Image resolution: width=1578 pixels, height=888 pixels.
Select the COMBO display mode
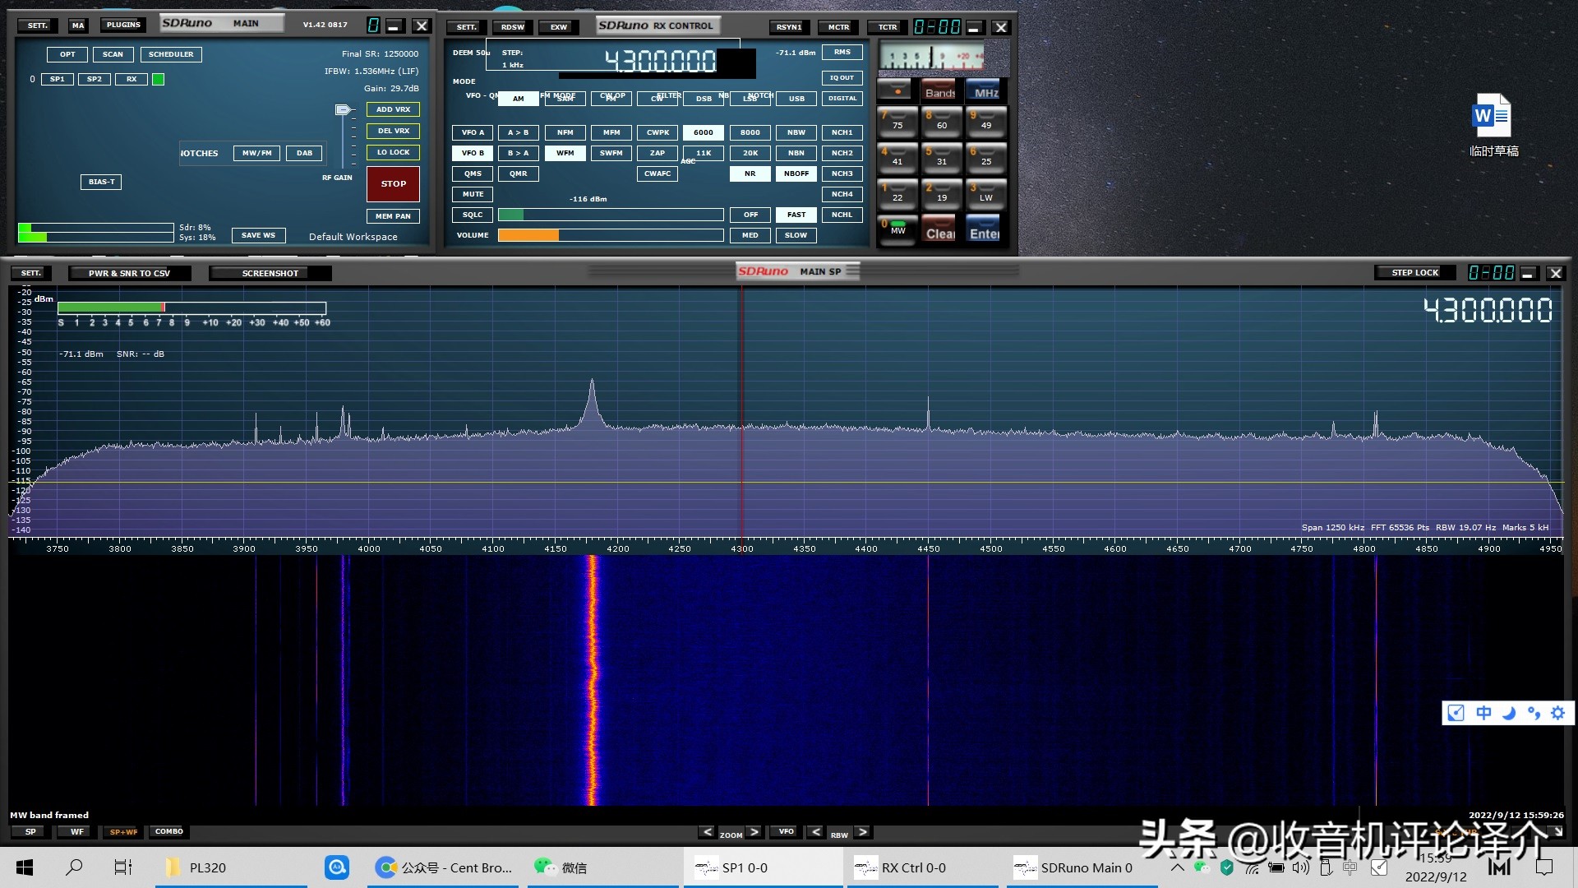pos(168,831)
